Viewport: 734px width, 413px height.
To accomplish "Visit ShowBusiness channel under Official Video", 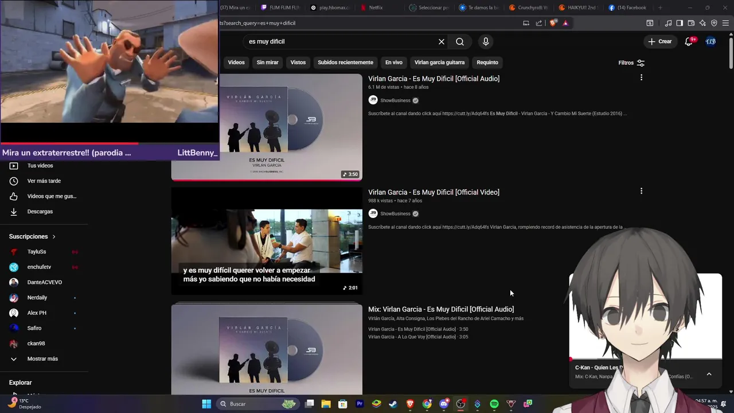I will coord(395,214).
